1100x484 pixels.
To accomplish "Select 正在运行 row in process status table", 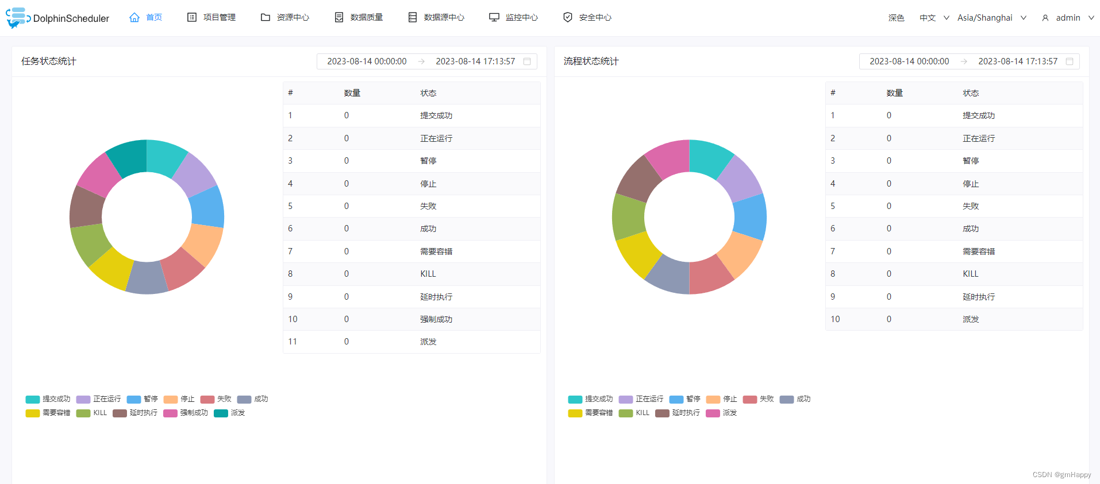I will 954,138.
